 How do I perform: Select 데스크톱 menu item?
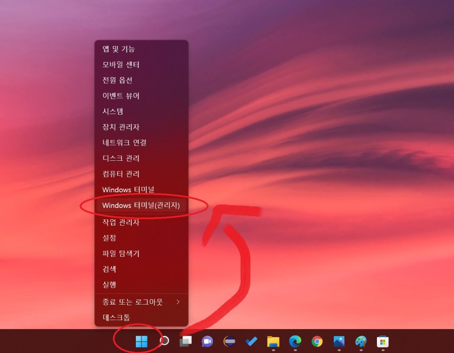(141, 318)
